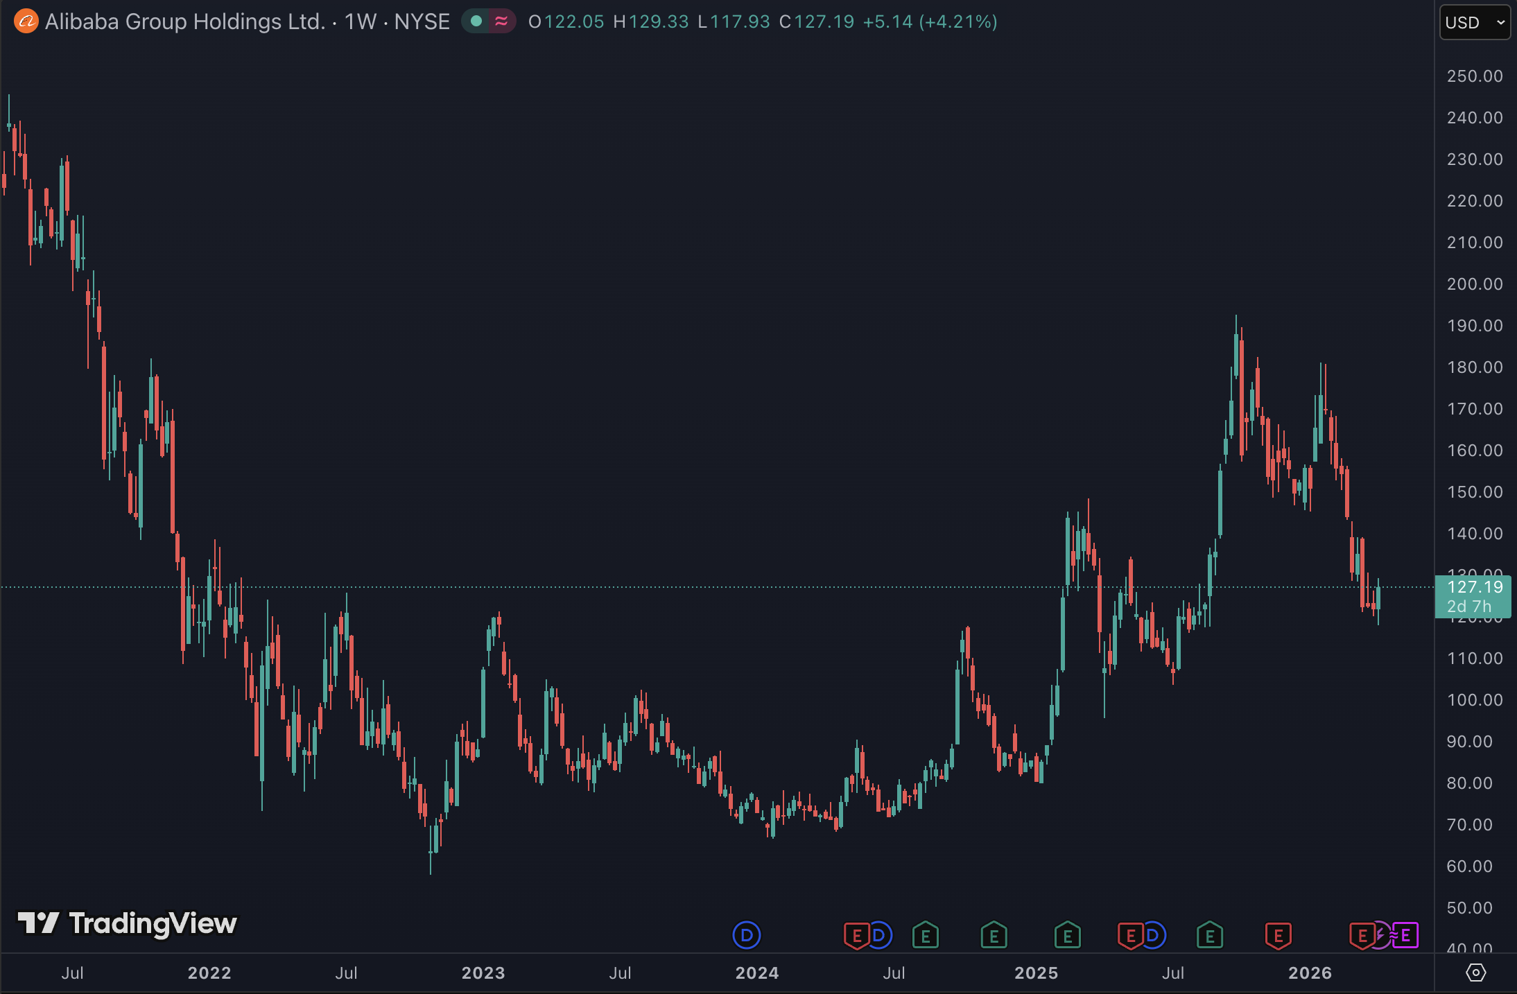Screen dimensions: 1517x994
Task: Click the 80.00 price axis label
Action: (1470, 783)
